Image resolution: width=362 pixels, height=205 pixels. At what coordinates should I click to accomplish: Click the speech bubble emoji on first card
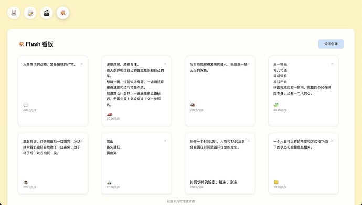tap(26, 105)
